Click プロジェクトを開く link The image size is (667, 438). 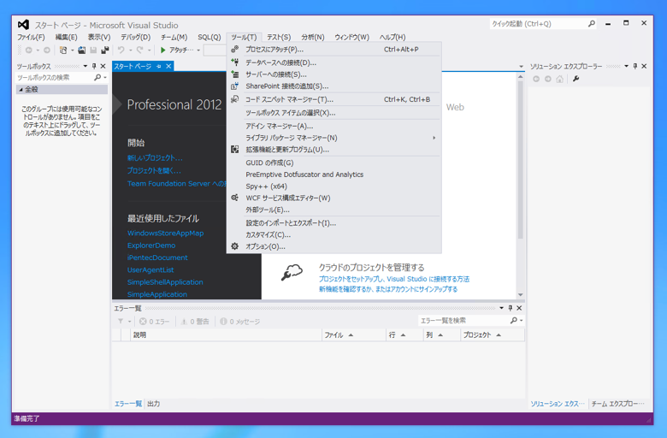[154, 171]
